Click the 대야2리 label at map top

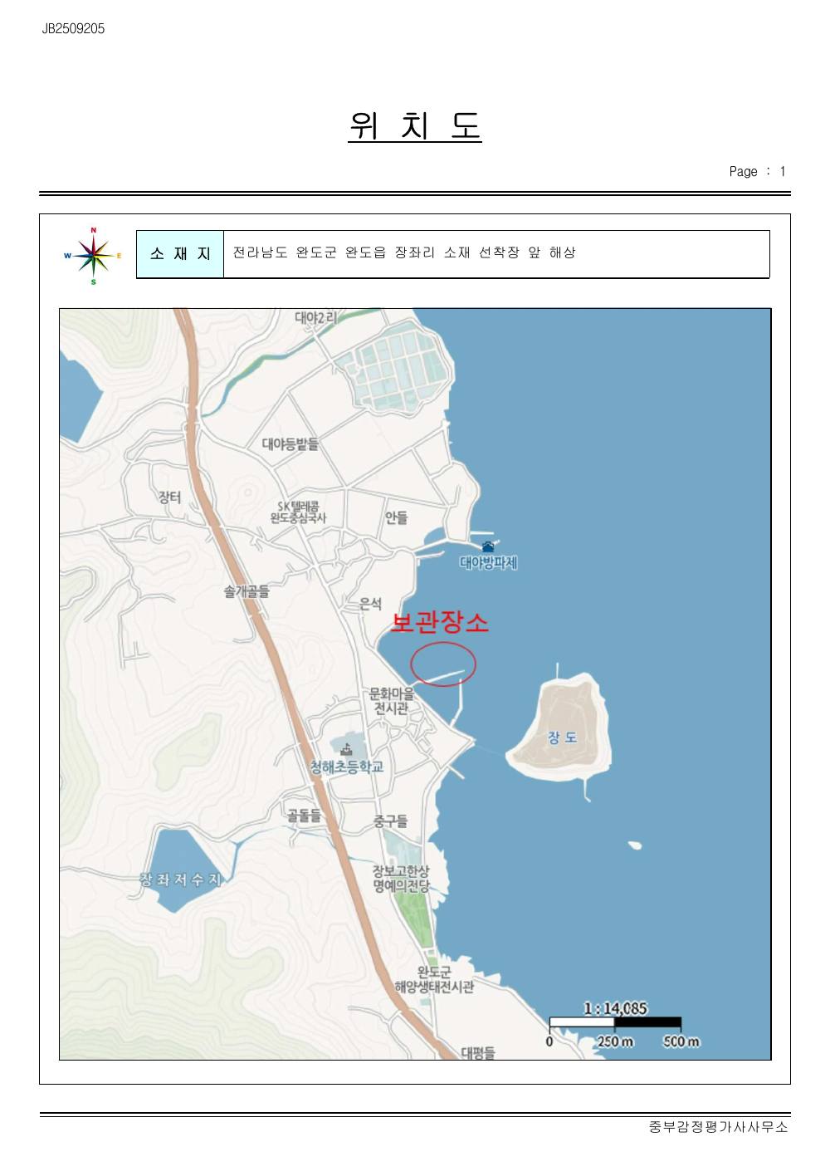316,317
